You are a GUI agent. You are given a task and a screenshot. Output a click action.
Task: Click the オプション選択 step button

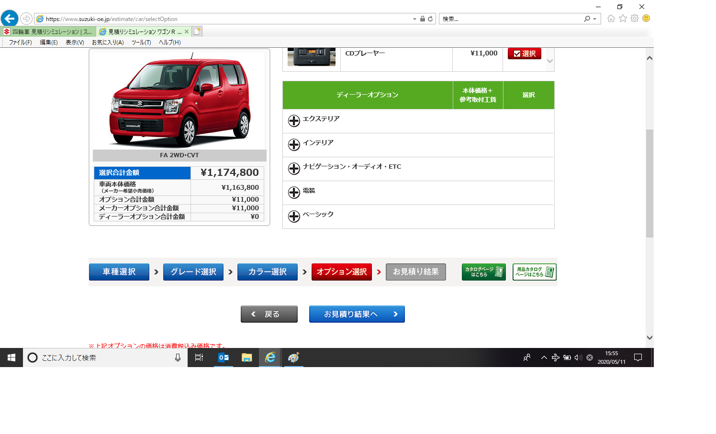pyautogui.click(x=342, y=272)
